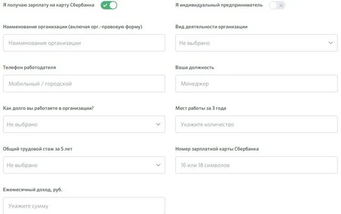Click the 'Мест работы за 3 года' field
The image size is (341, 214).
tap(256, 124)
